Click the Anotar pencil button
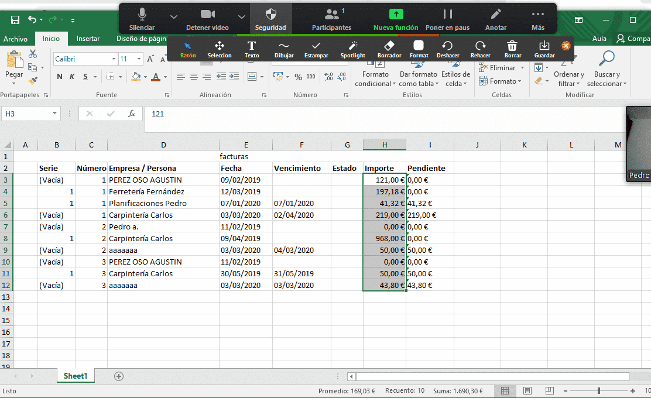This screenshot has height=398, width=651. pyautogui.click(x=496, y=19)
